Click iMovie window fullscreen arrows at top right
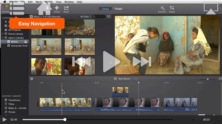The width and height of the screenshot is (222, 124). click(x=221, y=6)
